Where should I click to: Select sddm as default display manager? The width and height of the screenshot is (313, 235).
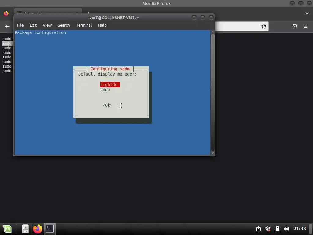(x=105, y=90)
